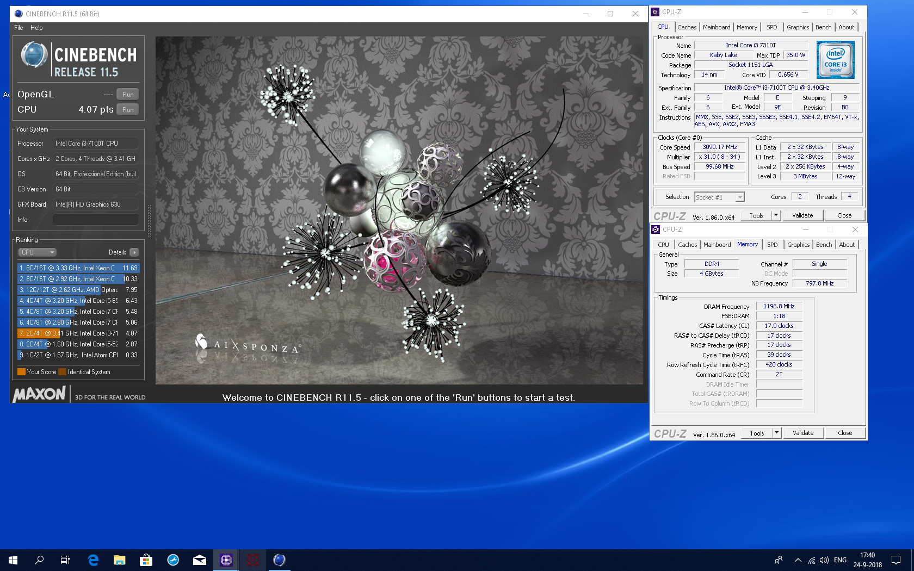Click the MAXON logo
914x571 pixels.
39,394
